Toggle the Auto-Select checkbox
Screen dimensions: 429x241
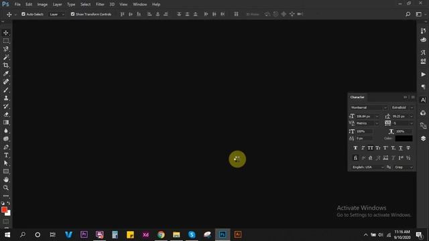pos(23,14)
